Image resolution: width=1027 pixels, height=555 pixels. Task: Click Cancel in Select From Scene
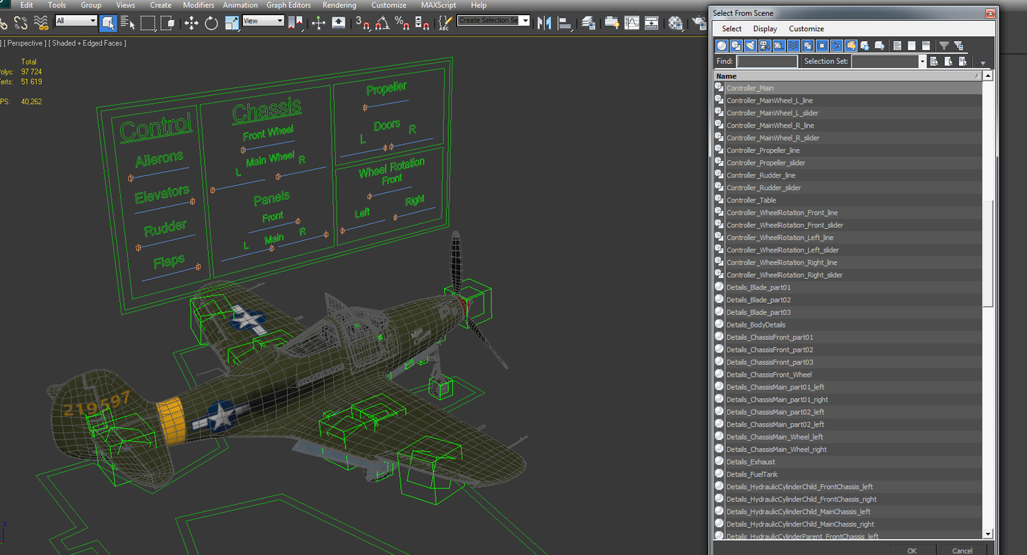(x=962, y=550)
